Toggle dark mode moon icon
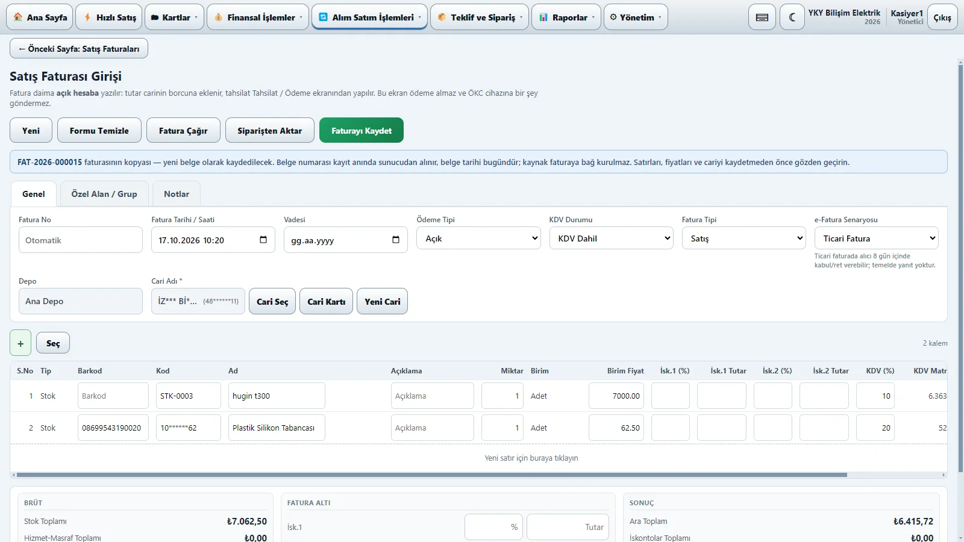 [792, 17]
